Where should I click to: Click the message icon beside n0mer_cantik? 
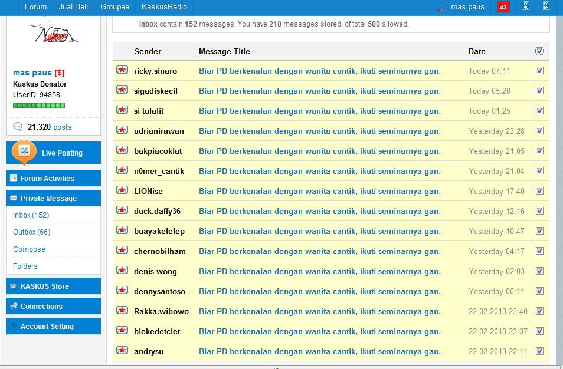122,170
